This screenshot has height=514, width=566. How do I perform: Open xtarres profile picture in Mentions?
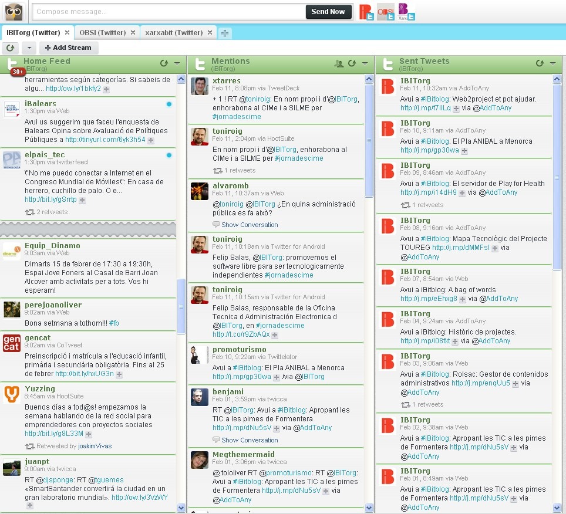click(200, 86)
